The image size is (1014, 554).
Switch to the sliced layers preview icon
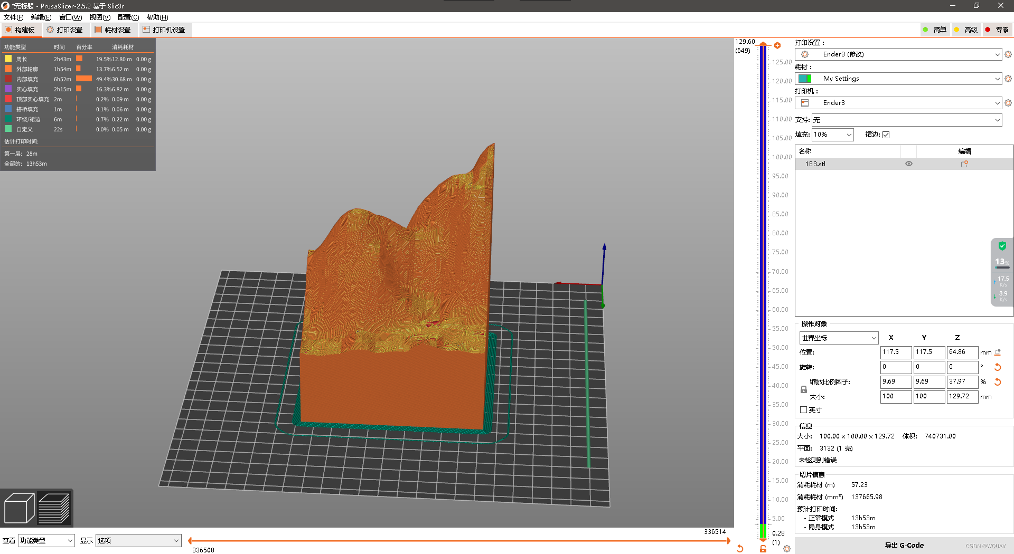[x=54, y=508]
